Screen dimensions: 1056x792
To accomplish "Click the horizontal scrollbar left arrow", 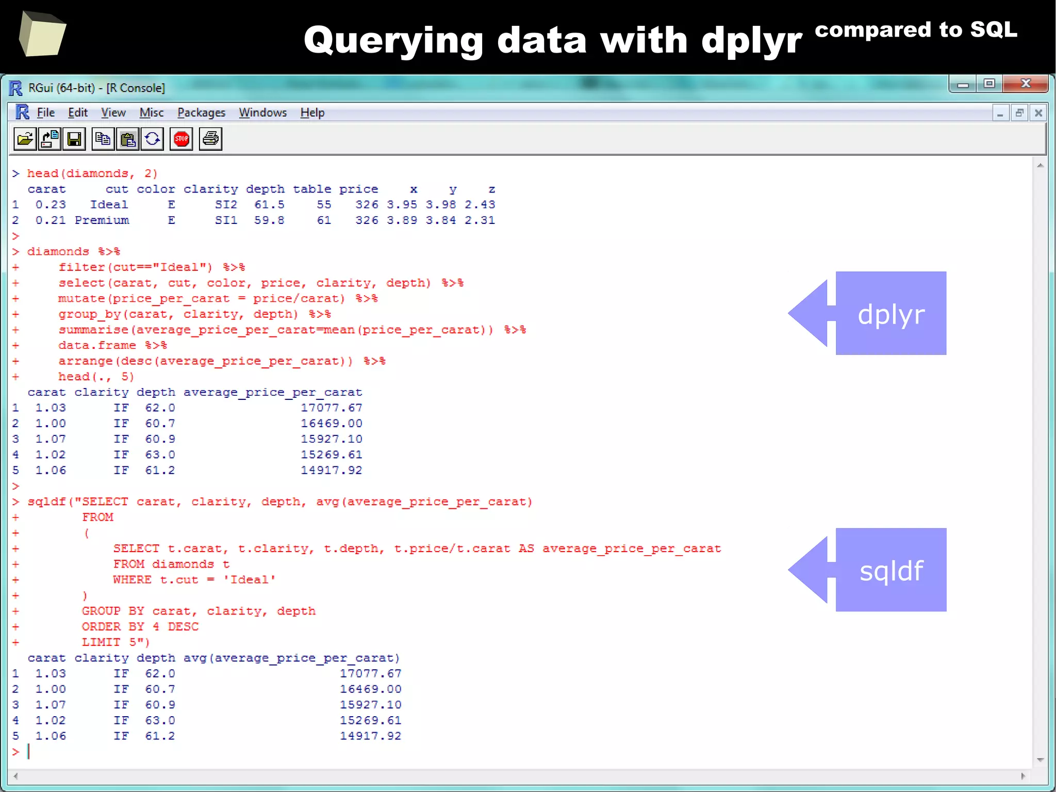I will pyautogui.click(x=15, y=776).
